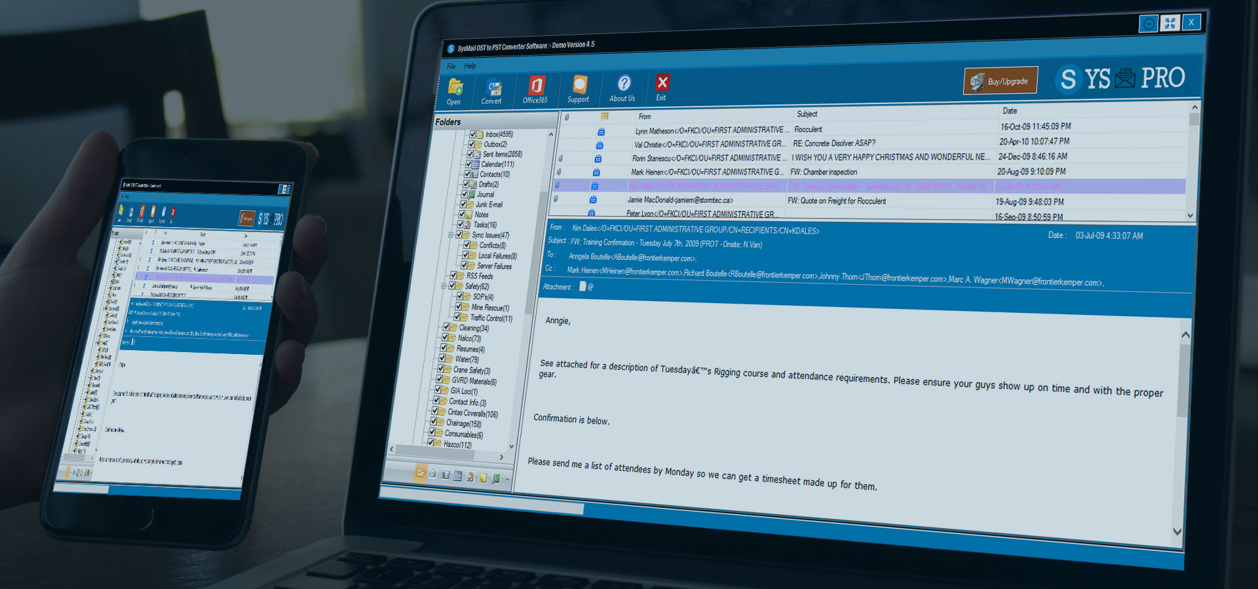Select the Water(79) folder

pyautogui.click(x=467, y=359)
